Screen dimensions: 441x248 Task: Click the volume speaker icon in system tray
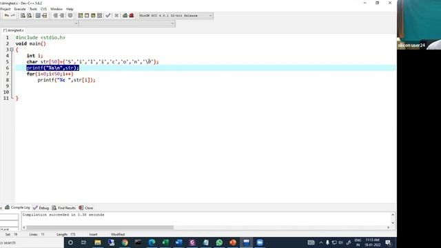tap(341, 242)
